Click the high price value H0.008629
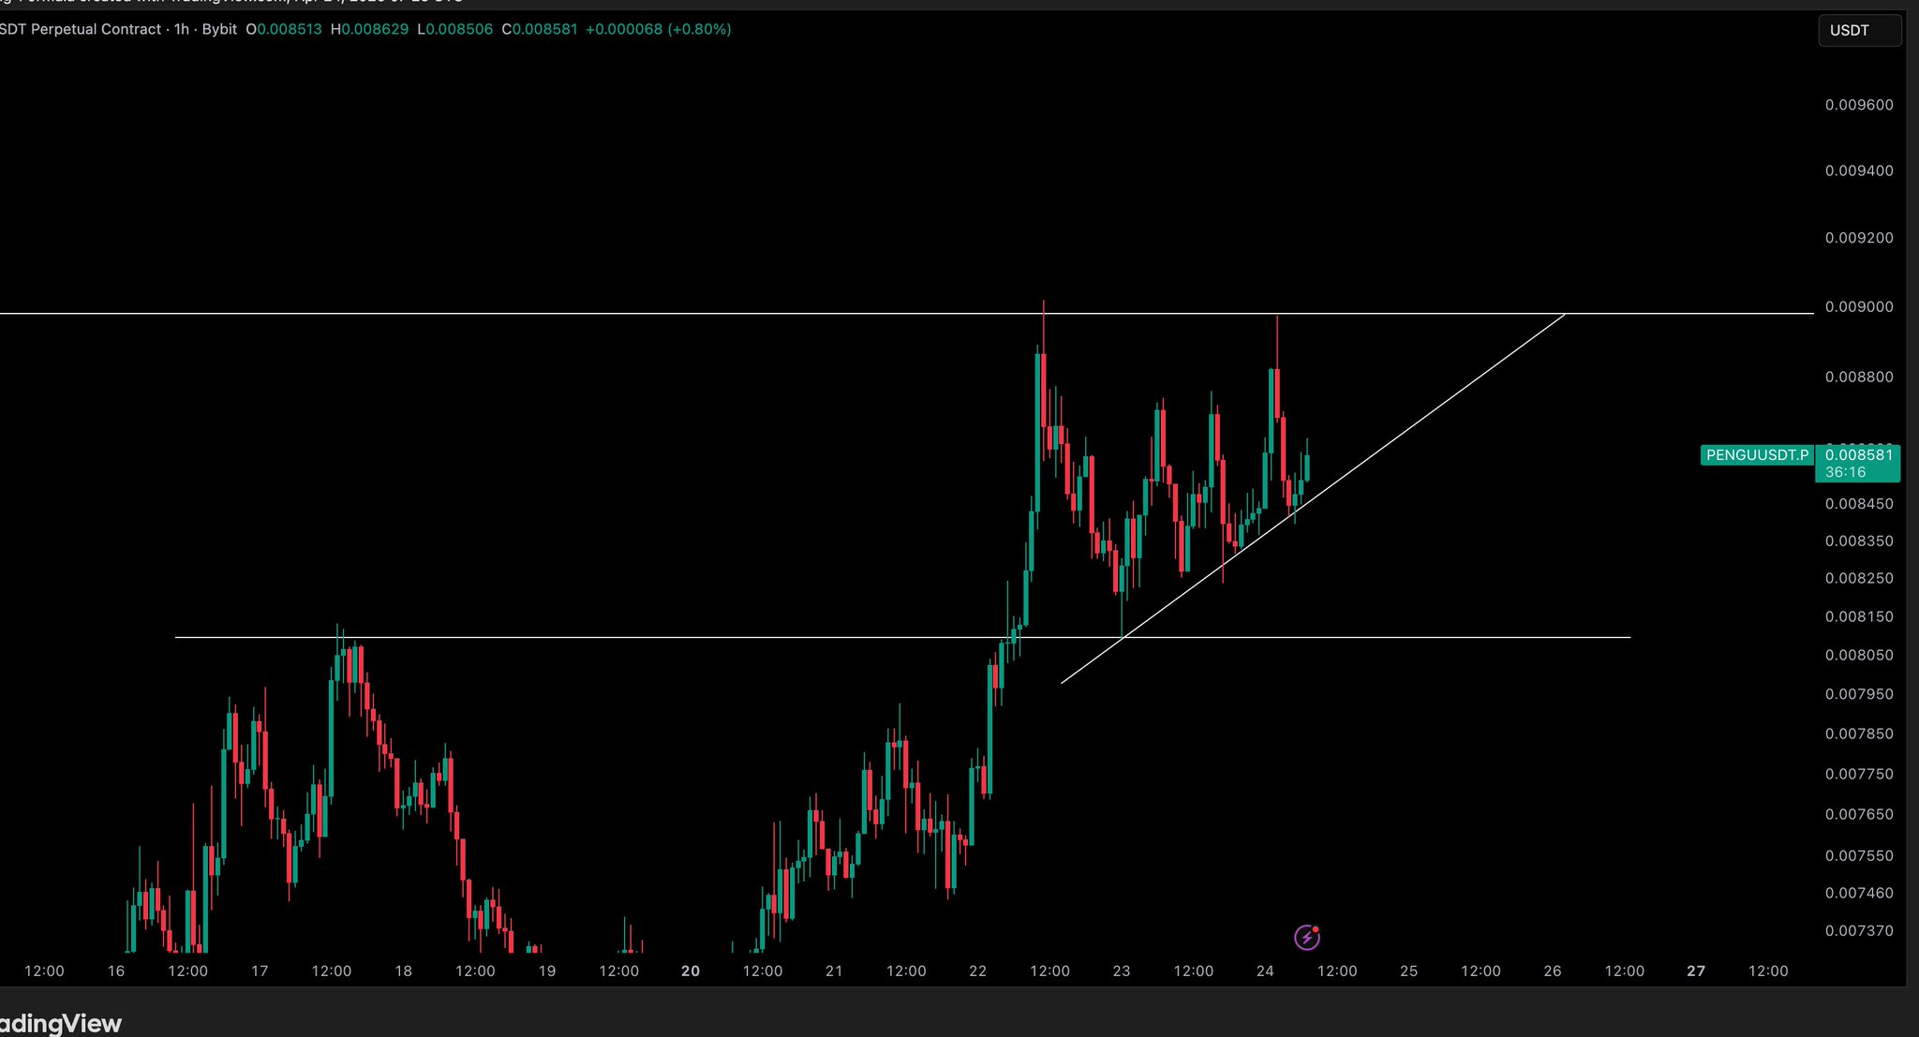 369,29
